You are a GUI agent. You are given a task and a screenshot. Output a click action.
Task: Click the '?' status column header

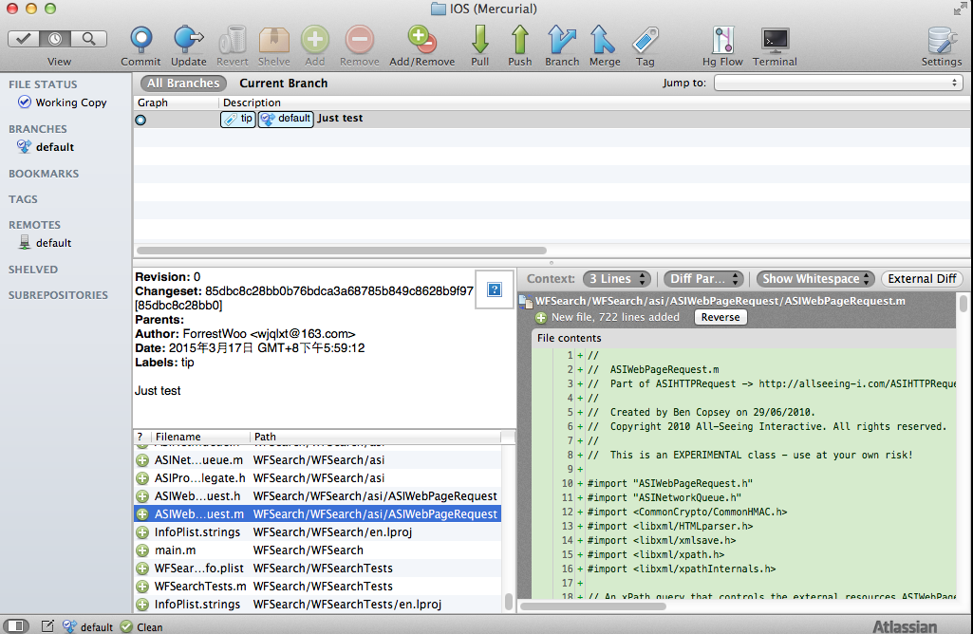pyautogui.click(x=141, y=437)
